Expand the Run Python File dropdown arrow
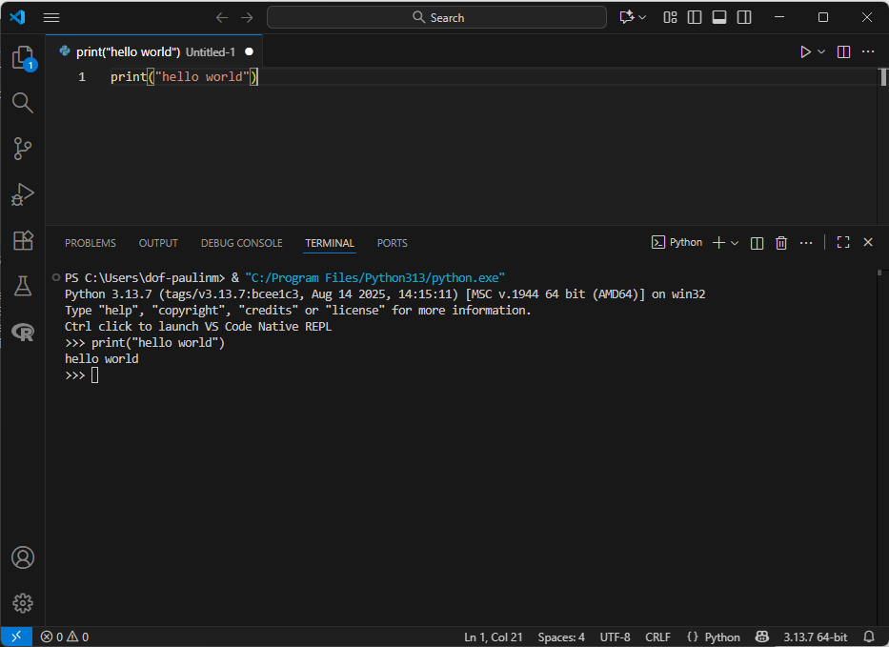The width and height of the screenshot is (889, 647). [821, 51]
